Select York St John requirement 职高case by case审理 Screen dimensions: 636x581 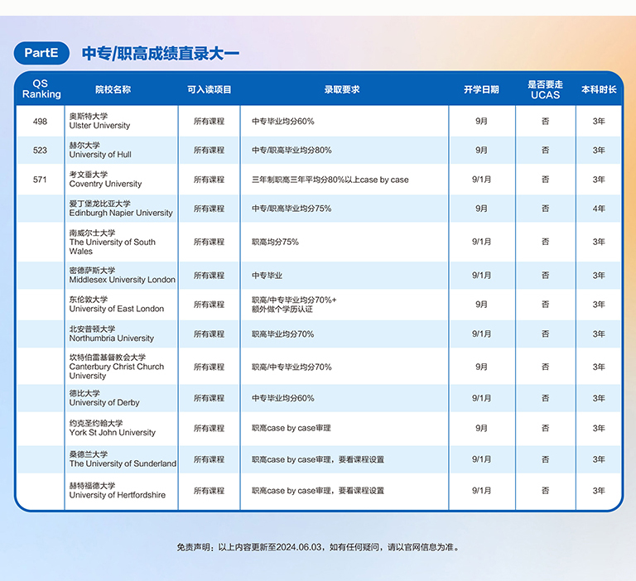[x=291, y=428]
